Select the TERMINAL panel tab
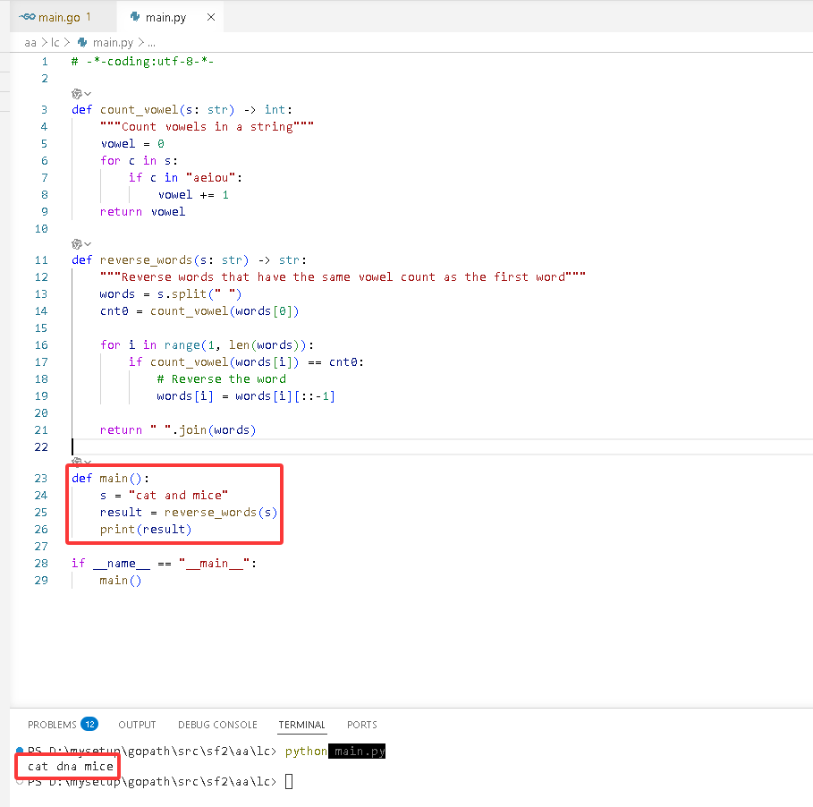The image size is (813, 807). click(301, 725)
